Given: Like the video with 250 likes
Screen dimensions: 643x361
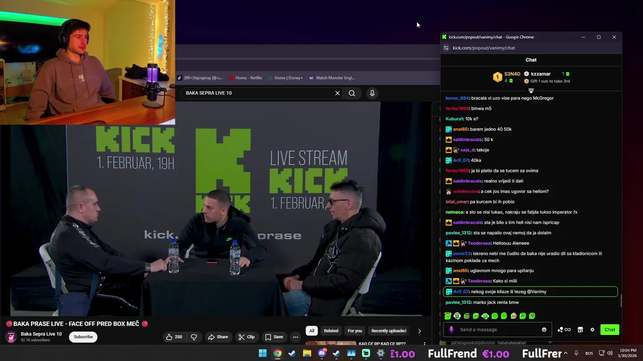Looking at the screenshot, I should pyautogui.click(x=174, y=337).
